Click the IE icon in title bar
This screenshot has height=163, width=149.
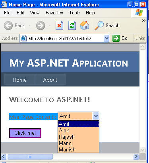pos(4,4)
